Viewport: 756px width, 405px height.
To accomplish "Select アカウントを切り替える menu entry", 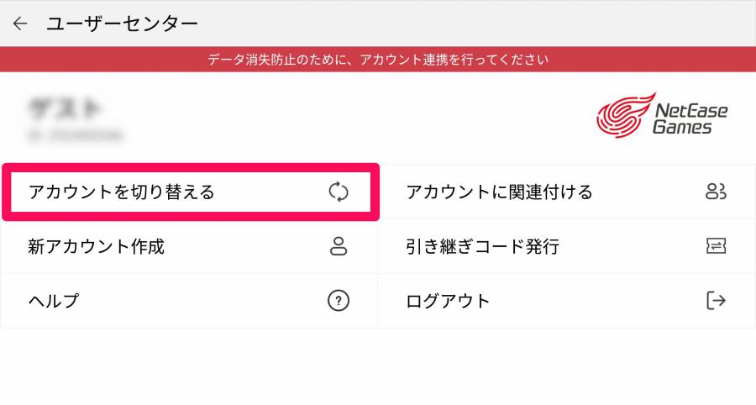I will [191, 192].
